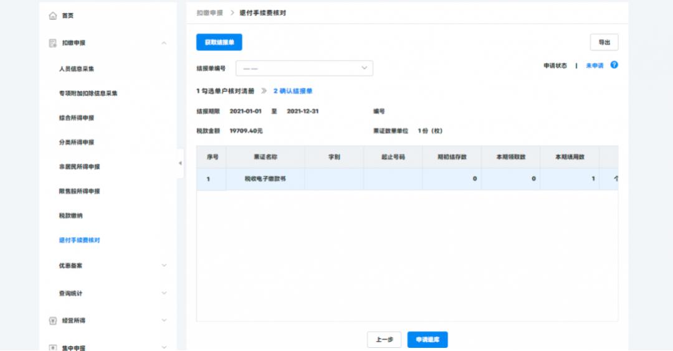Expand the 查询统计 submenu
This screenshot has width=673, height=351.
tap(164, 293)
